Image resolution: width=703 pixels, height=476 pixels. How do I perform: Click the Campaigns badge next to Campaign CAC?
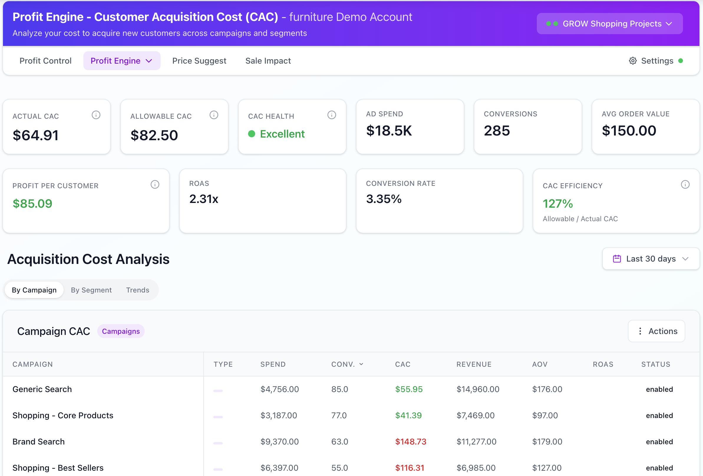[x=121, y=331]
